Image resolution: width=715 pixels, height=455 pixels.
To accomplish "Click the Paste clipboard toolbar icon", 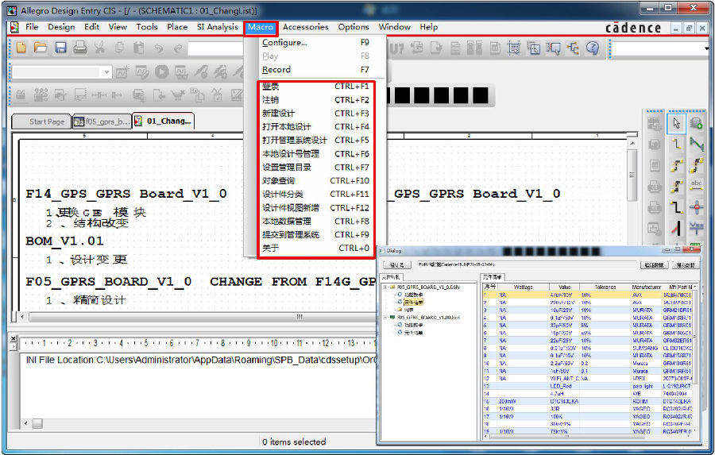I will point(138,48).
